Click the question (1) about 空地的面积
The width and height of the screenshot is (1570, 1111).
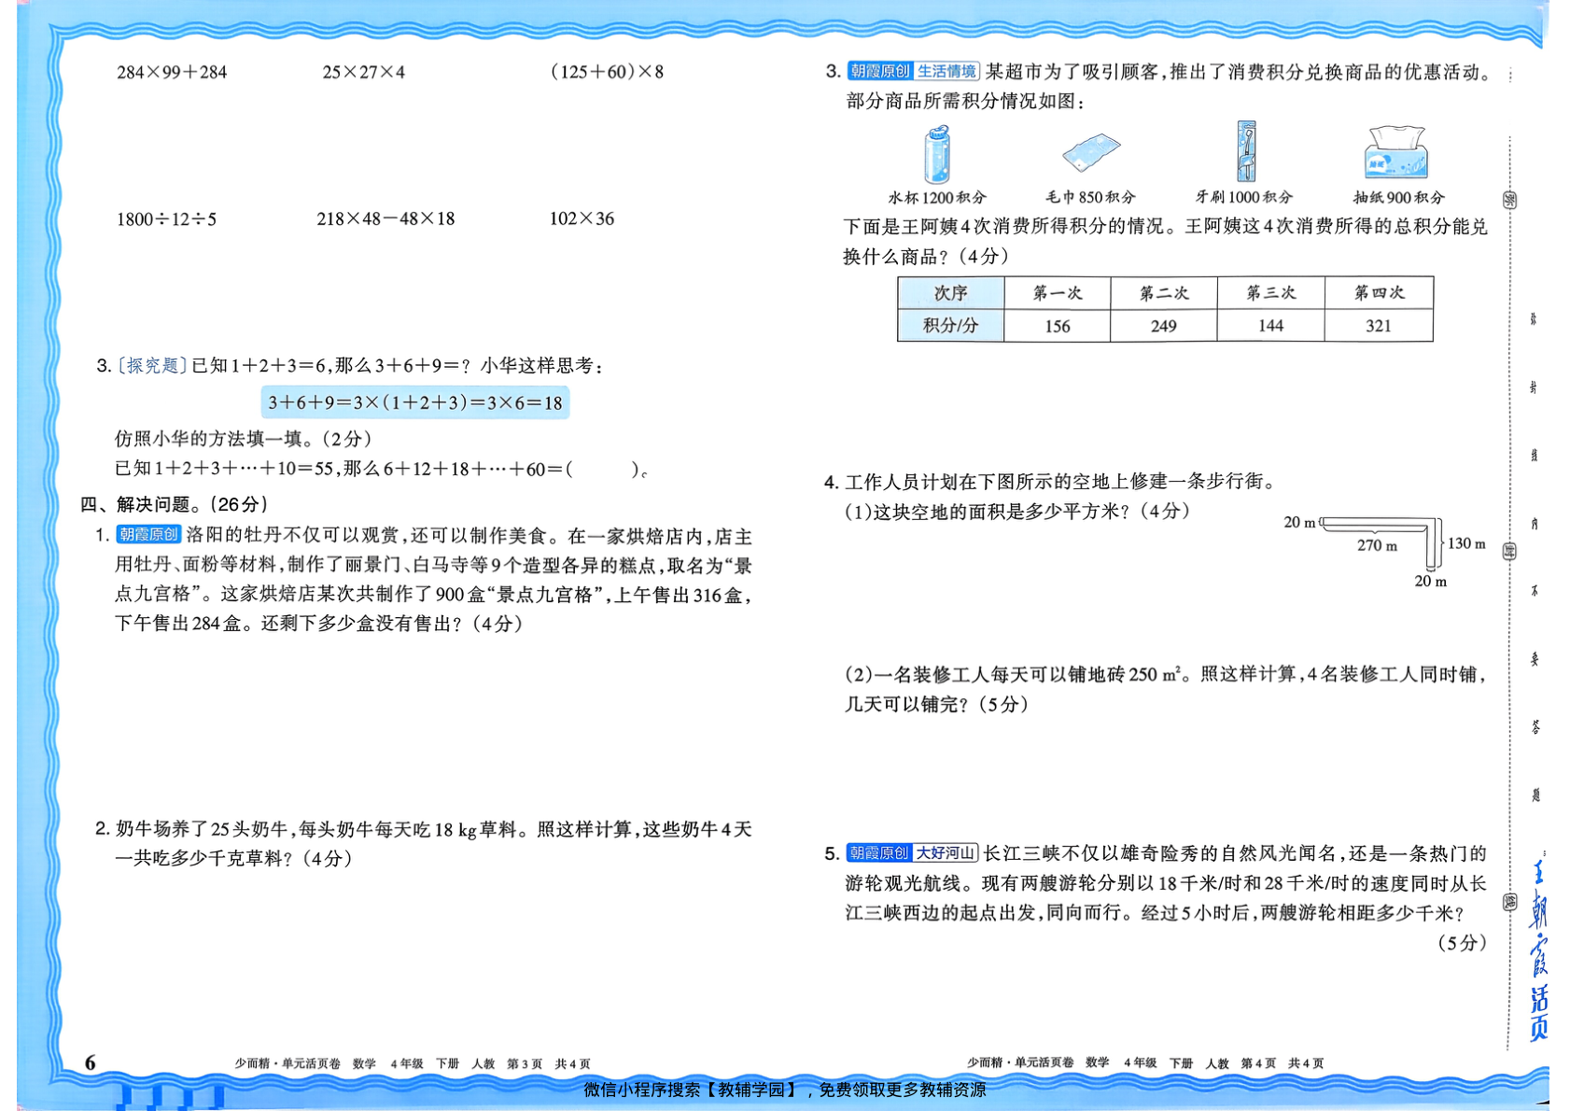1017,512
